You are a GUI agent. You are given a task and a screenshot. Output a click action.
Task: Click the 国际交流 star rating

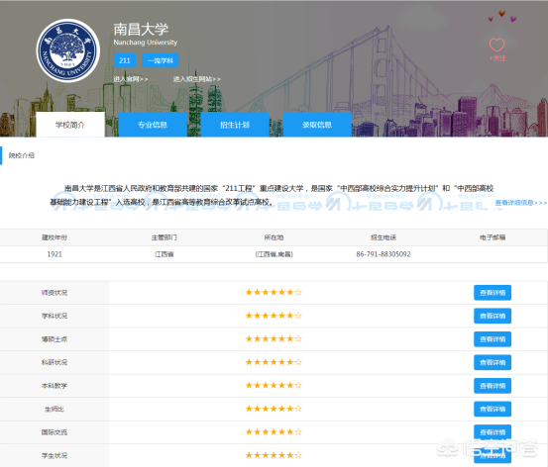tap(274, 431)
